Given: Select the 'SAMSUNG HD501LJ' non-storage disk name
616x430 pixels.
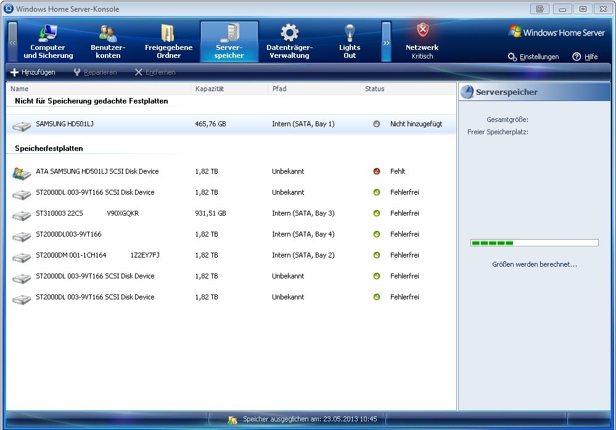Looking at the screenshot, I should pyautogui.click(x=65, y=124).
